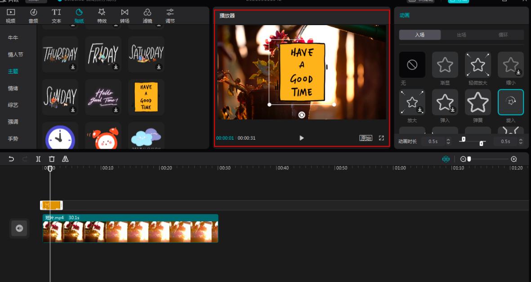Select the 无 no-animation option
Screen dimensions: 531x282
(412, 65)
